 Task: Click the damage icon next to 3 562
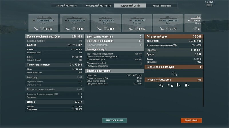pos(136,29)
